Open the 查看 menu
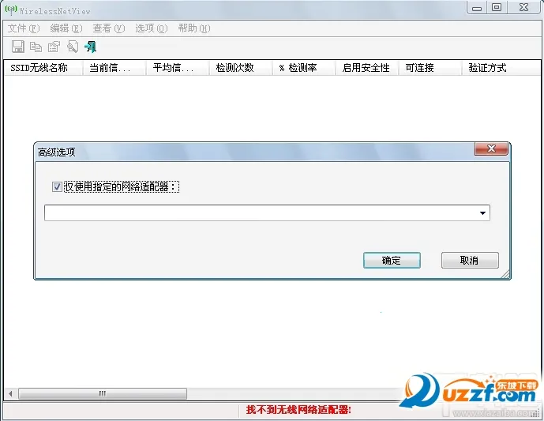Image resolution: width=544 pixels, height=421 pixels. [108, 28]
